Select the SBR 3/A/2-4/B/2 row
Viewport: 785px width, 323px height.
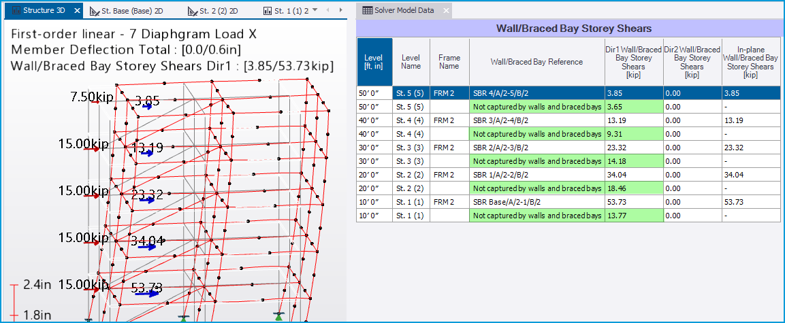click(x=536, y=120)
